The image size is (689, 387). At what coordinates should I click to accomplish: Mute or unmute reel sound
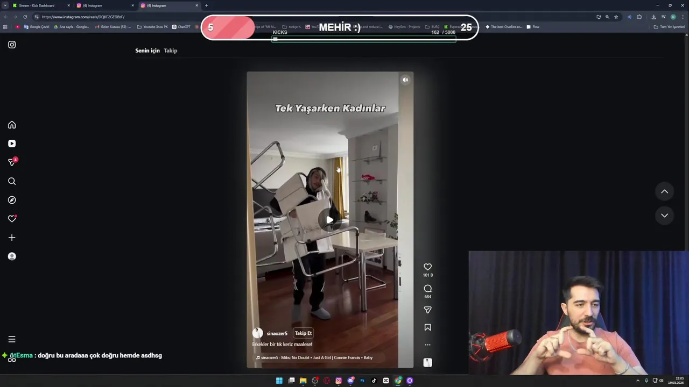tap(405, 80)
